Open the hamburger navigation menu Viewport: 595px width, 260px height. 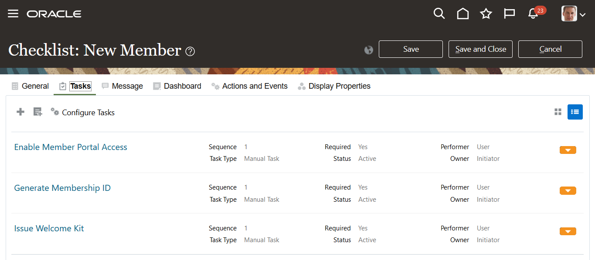click(13, 13)
